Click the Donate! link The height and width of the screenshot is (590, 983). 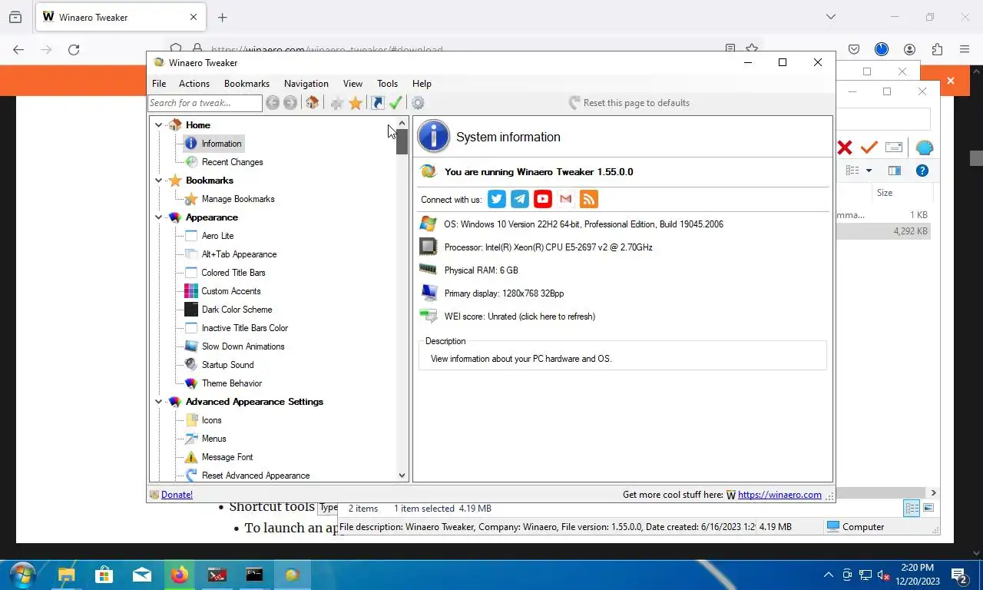(177, 495)
